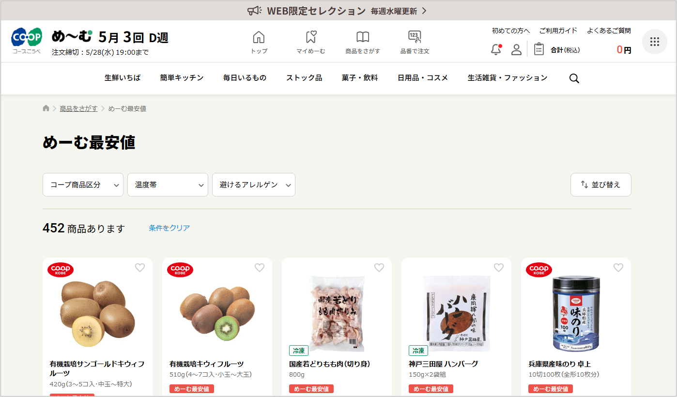The width and height of the screenshot is (677, 397).
Task: Click the breadcrumb home icon
Action: (46, 108)
